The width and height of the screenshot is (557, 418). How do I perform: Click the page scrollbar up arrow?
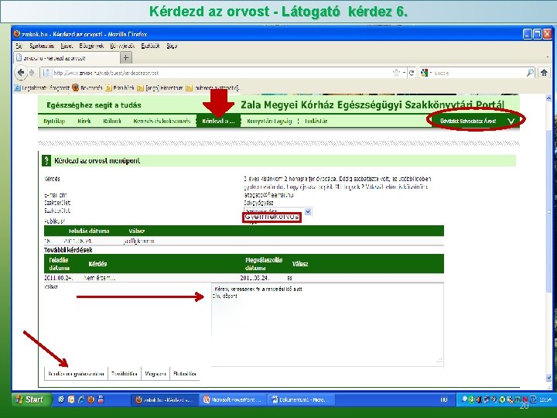point(548,98)
